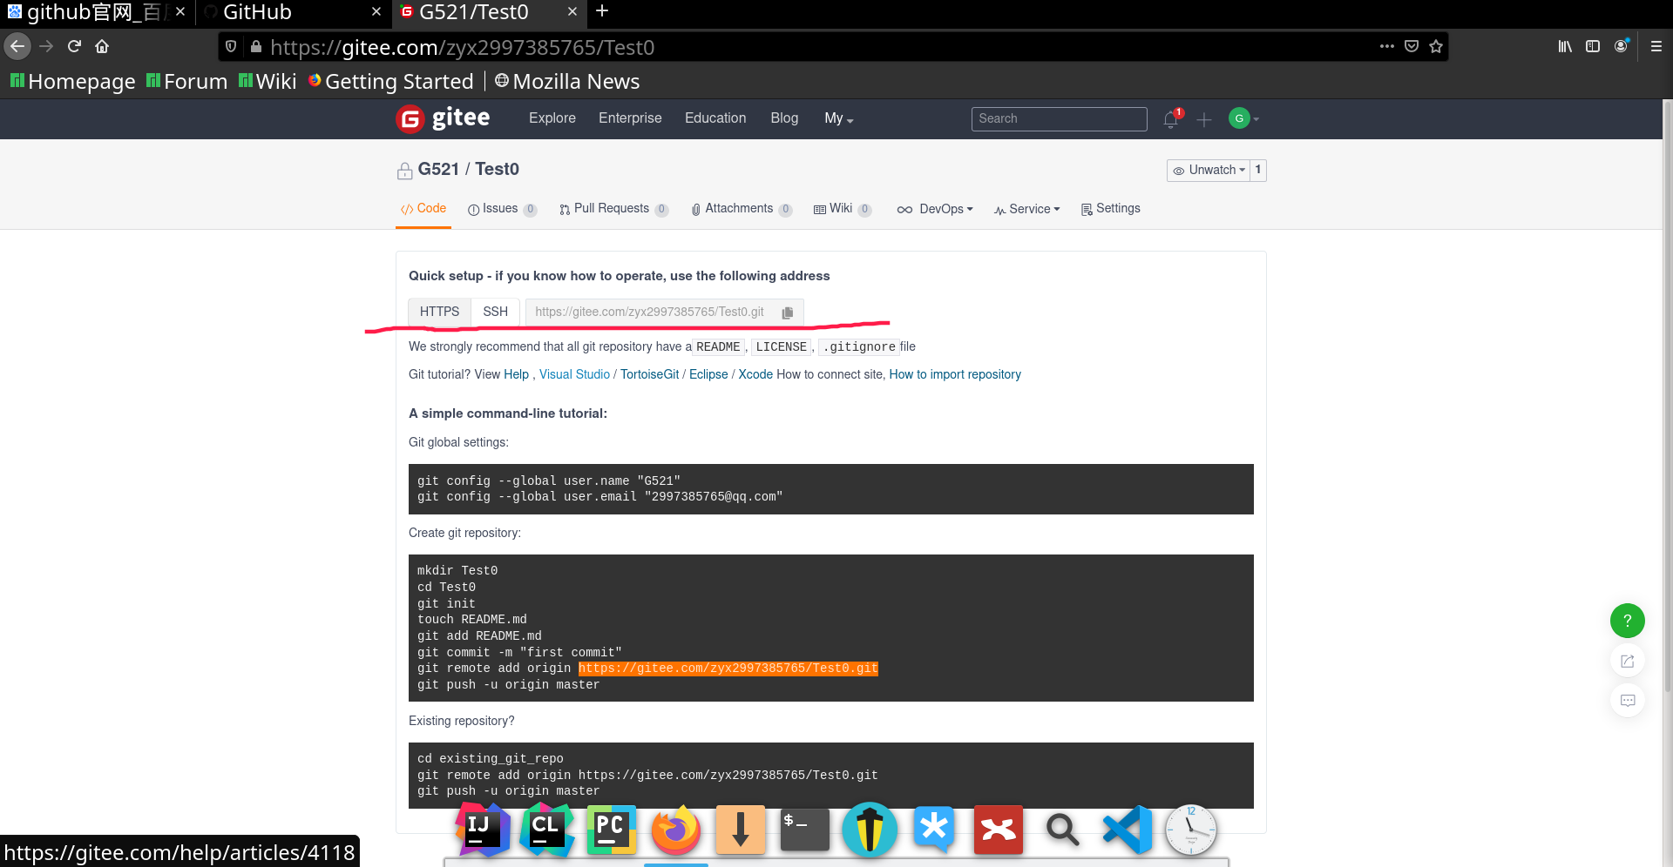Open the Issues tab
This screenshot has width=1673, height=867.
tap(502, 209)
